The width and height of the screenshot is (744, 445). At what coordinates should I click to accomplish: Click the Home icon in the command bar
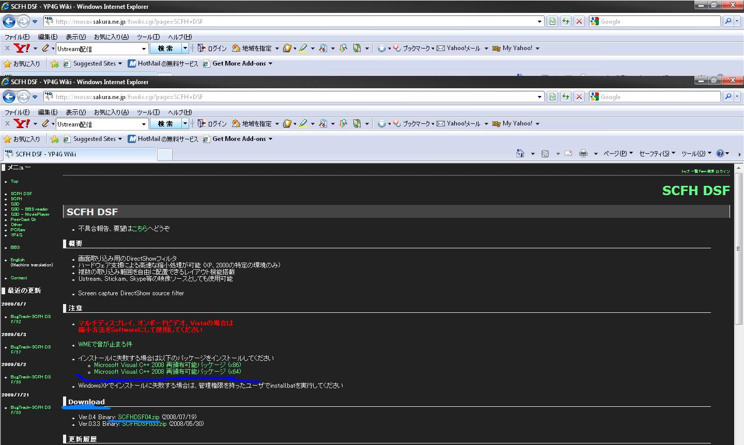[x=520, y=153]
